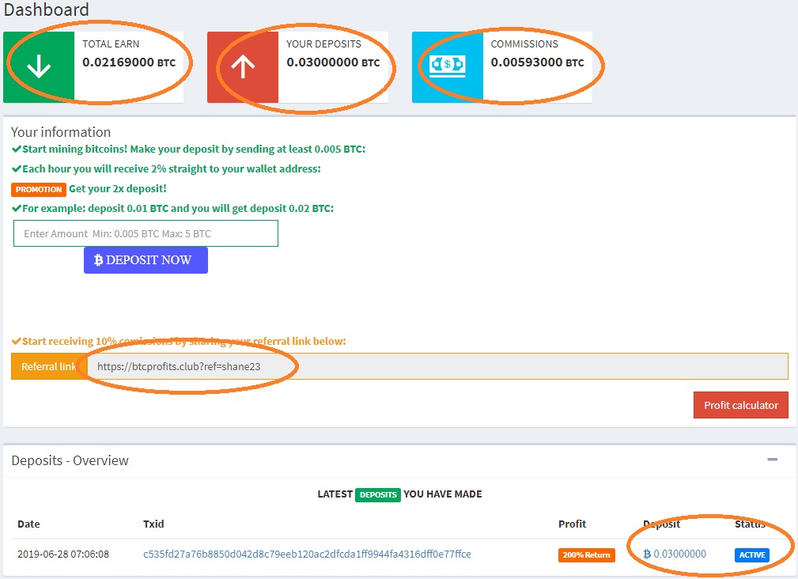The image size is (798, 579).
Task: Click the Enter Amount input field
Action: click(146, 233)
